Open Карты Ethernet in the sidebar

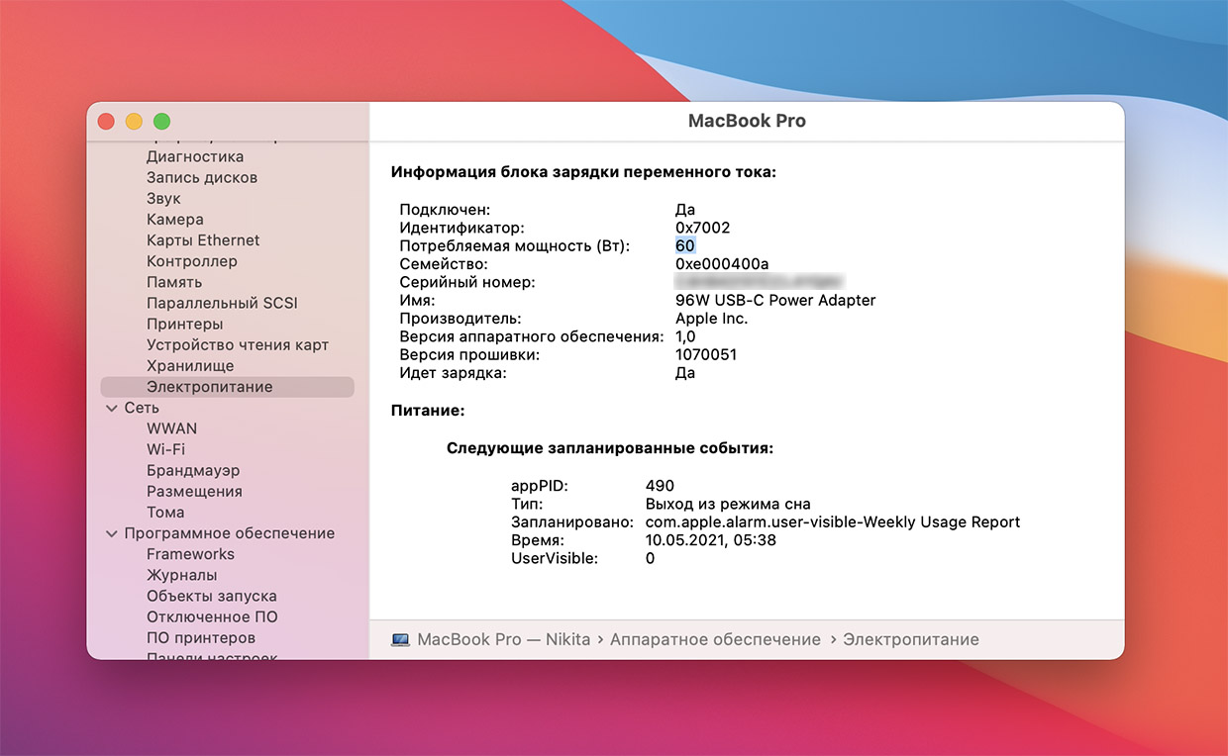coord(203,240)
